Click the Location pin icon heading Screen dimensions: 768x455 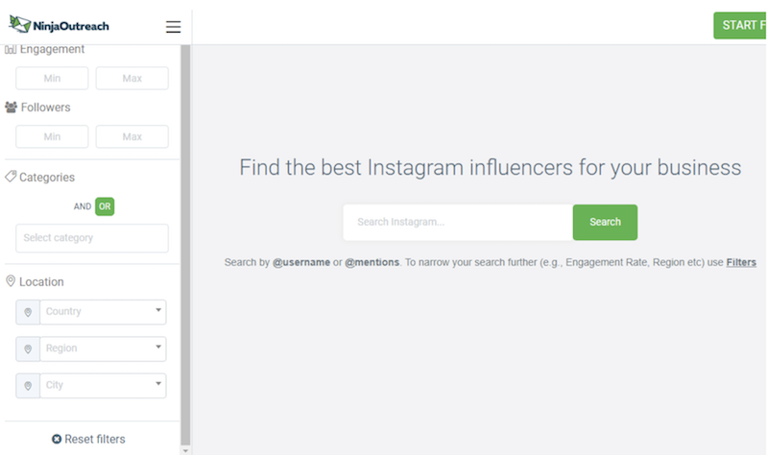pos(11,281)
